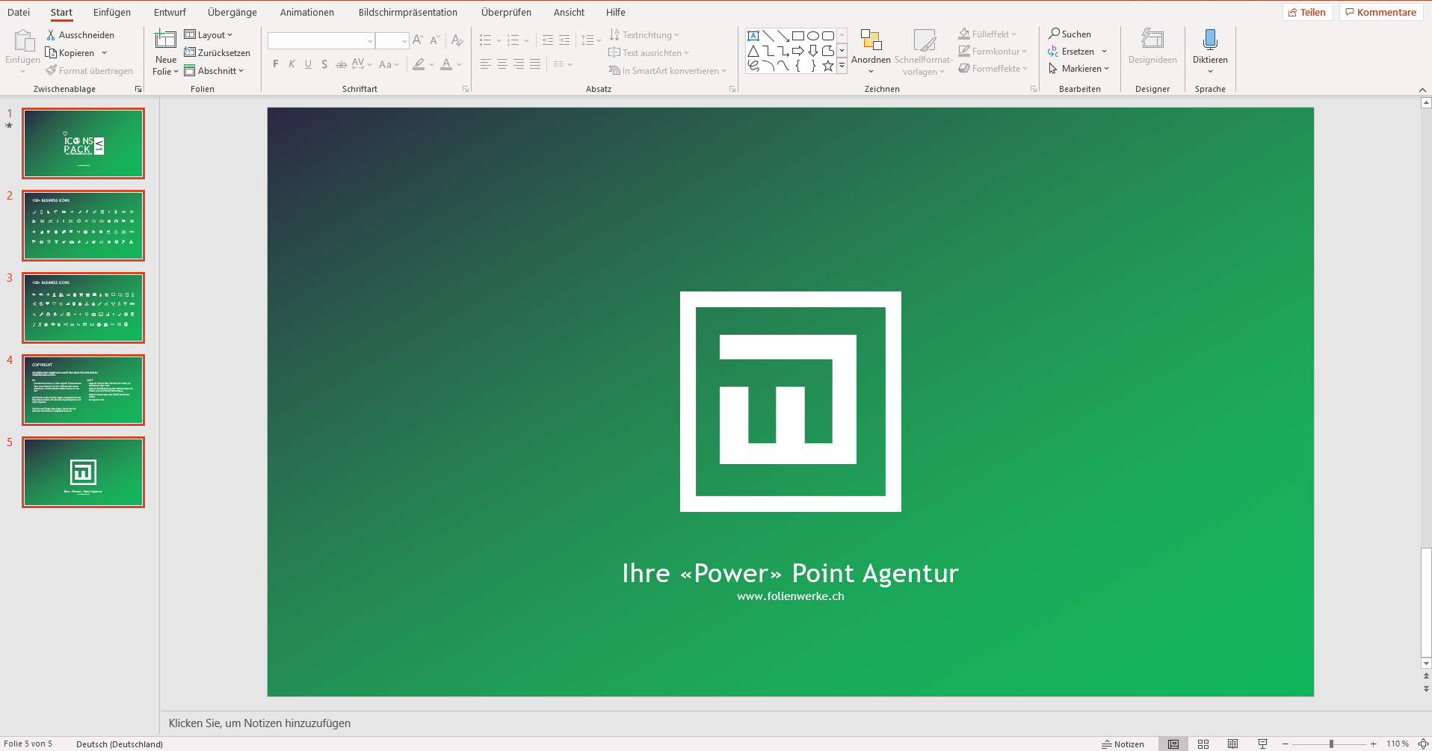Open Ersetzen to replace text

click(1076, 51)
